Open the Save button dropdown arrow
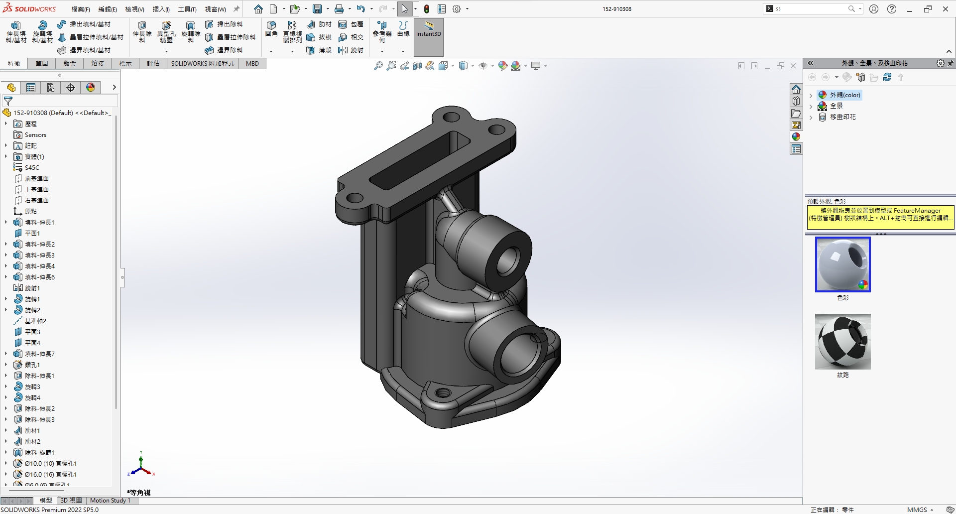Viewport: 956px width, 514px height. (x=328, y=9)
